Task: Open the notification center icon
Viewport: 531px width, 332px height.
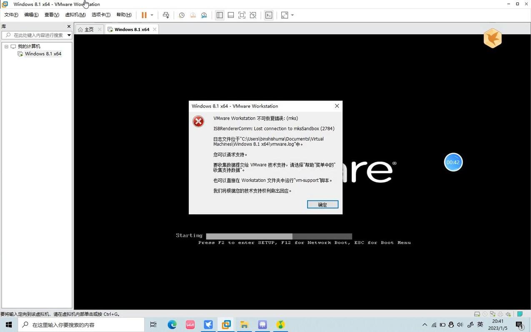Action: coord(519,324)
